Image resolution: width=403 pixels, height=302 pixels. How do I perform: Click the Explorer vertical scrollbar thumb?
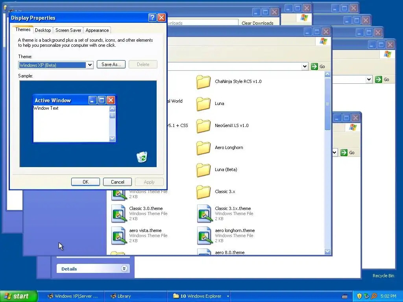(327, 104)
